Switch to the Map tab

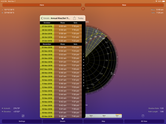pos(103,121)
